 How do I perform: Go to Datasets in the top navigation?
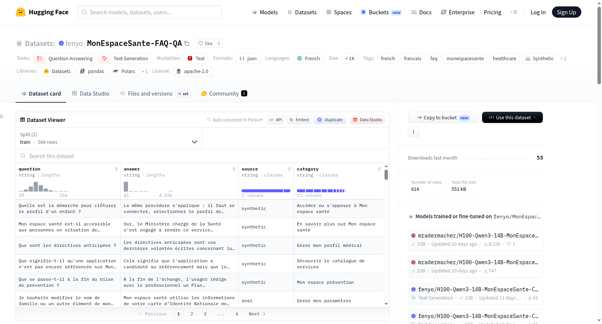tap(302, 12)
